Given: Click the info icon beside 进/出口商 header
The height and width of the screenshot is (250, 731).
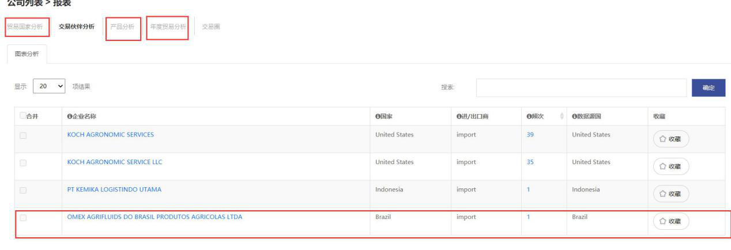Looking at the screenshot, I should tap(458, 116).
